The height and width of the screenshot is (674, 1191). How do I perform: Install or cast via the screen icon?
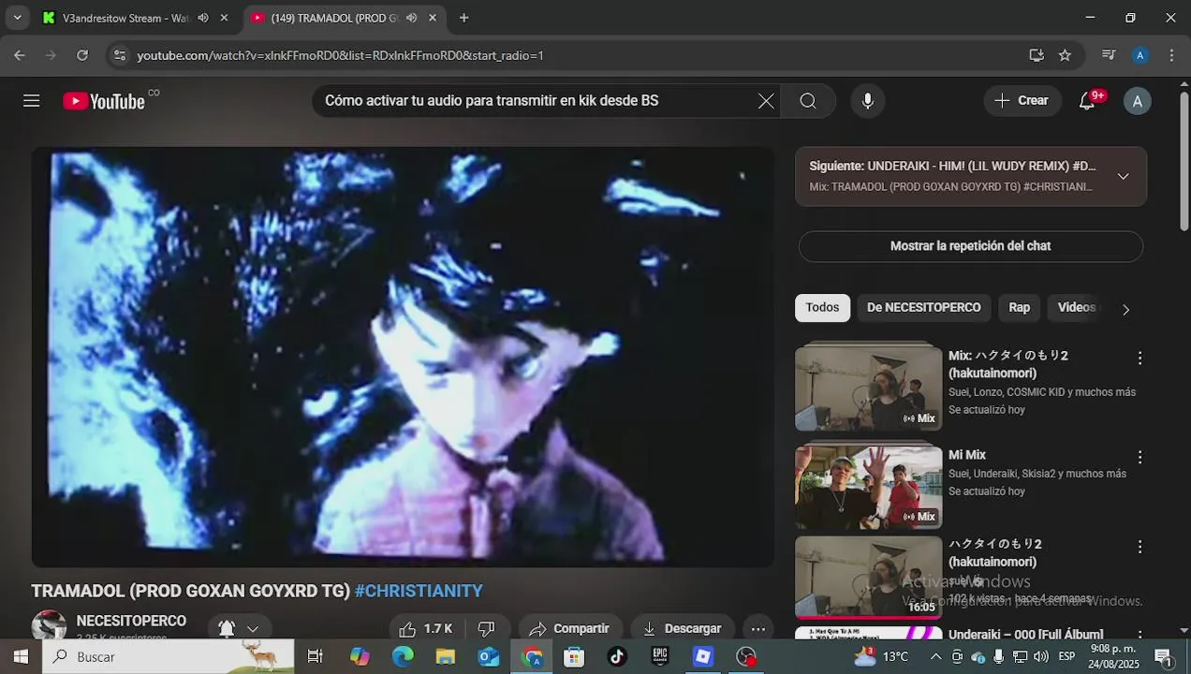click(x=1037, y=55)
